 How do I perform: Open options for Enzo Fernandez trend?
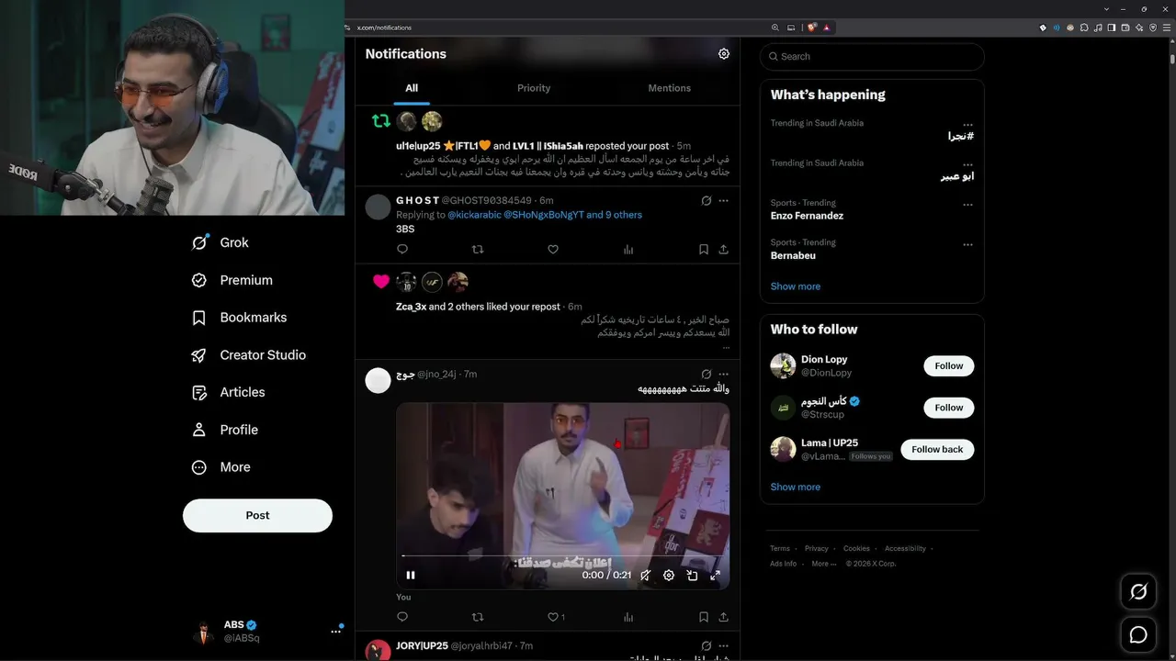pyautogui.click(x=967, y=205)
